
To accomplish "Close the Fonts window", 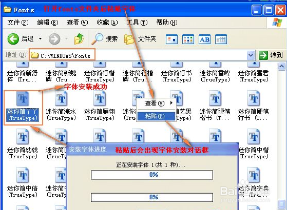I will [281, 10].
